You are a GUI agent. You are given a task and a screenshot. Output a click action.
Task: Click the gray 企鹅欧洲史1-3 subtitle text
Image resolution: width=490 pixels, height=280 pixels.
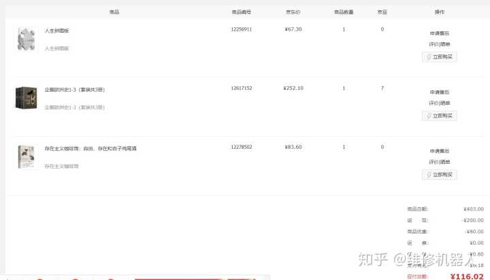[74, 107]
